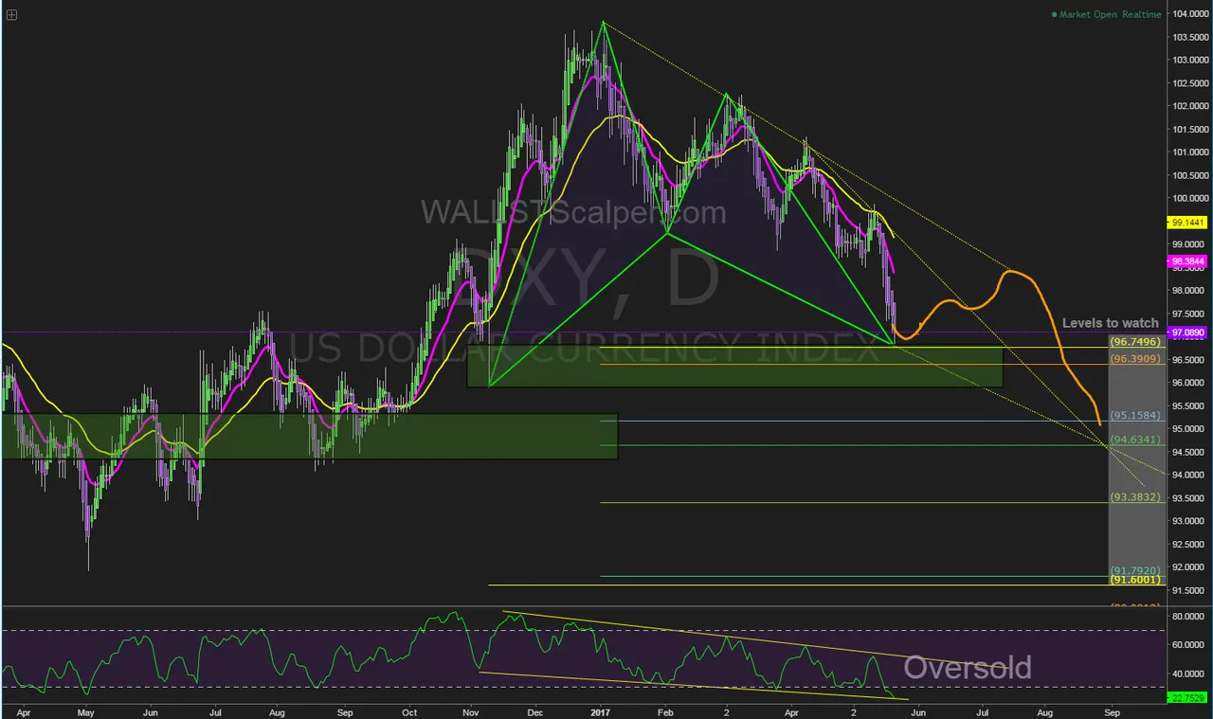Screen dimensions: 1213x719
Task: Select the orange (96.3909) level label
Action: pos(1135,359)
